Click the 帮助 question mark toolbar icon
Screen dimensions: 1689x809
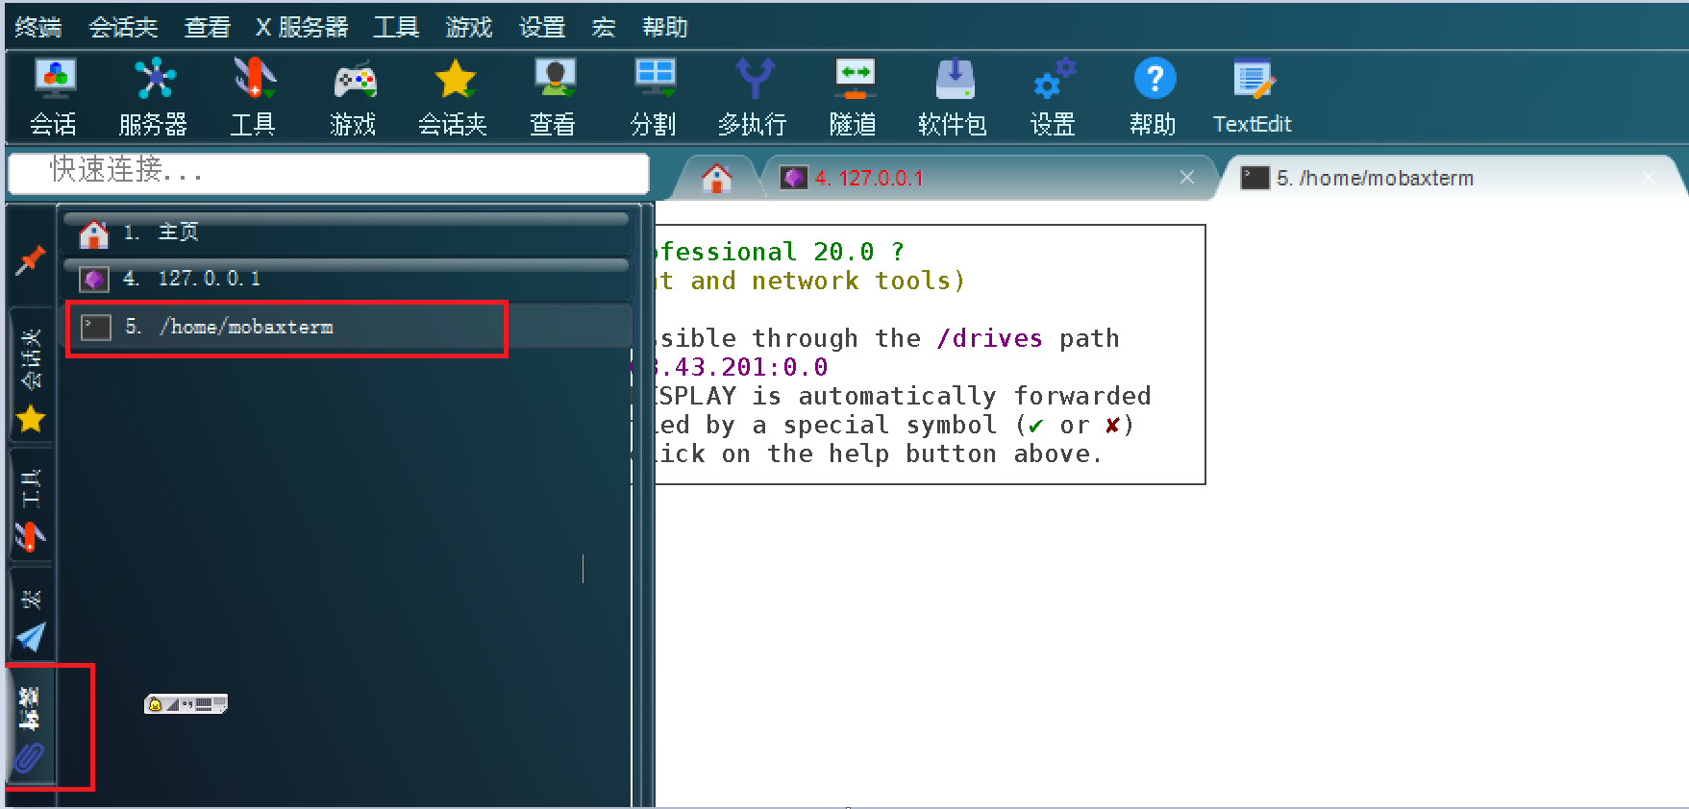click(1154, 97)
